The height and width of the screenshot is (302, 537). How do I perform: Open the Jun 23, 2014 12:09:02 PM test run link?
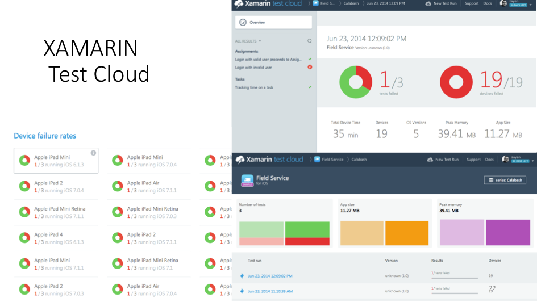tap(270, 276)
